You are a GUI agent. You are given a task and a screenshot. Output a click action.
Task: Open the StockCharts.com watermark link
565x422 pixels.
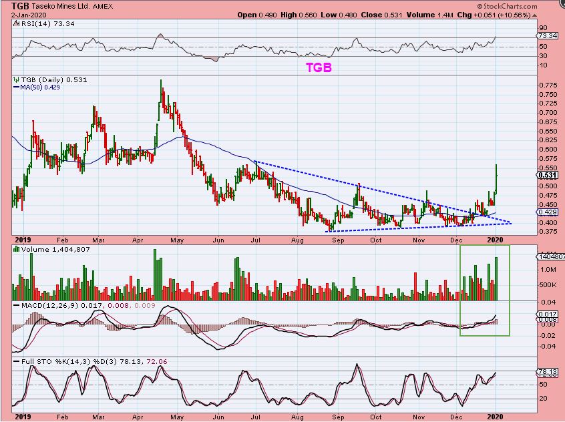coord(507,6)
